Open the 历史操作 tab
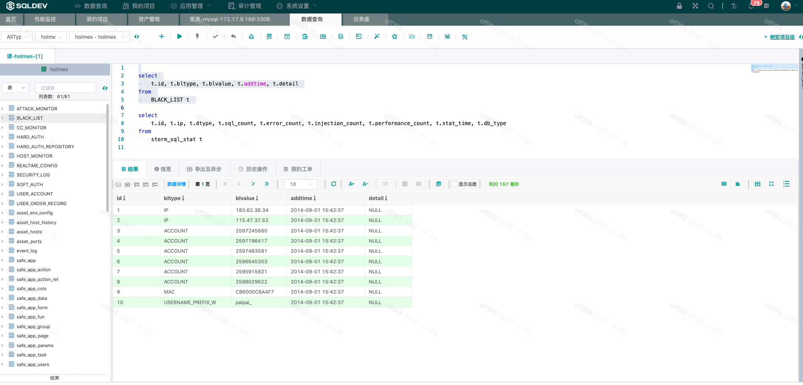Image resolution: width=803 pixels, height=385 pixels. (x=253, y=169)
